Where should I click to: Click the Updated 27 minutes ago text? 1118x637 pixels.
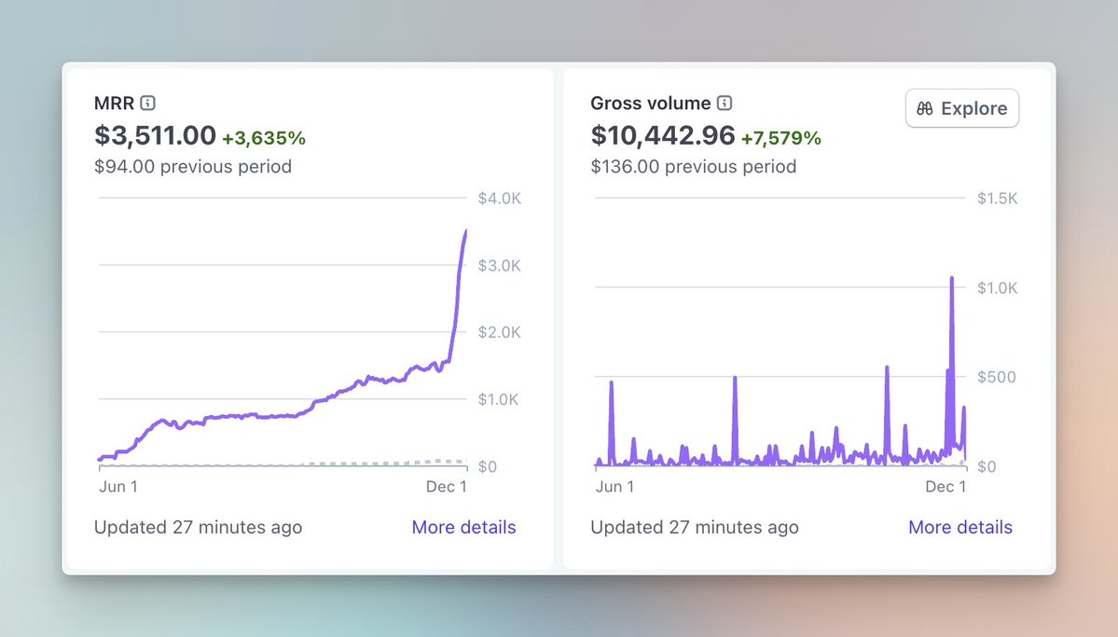coord(198,527)
